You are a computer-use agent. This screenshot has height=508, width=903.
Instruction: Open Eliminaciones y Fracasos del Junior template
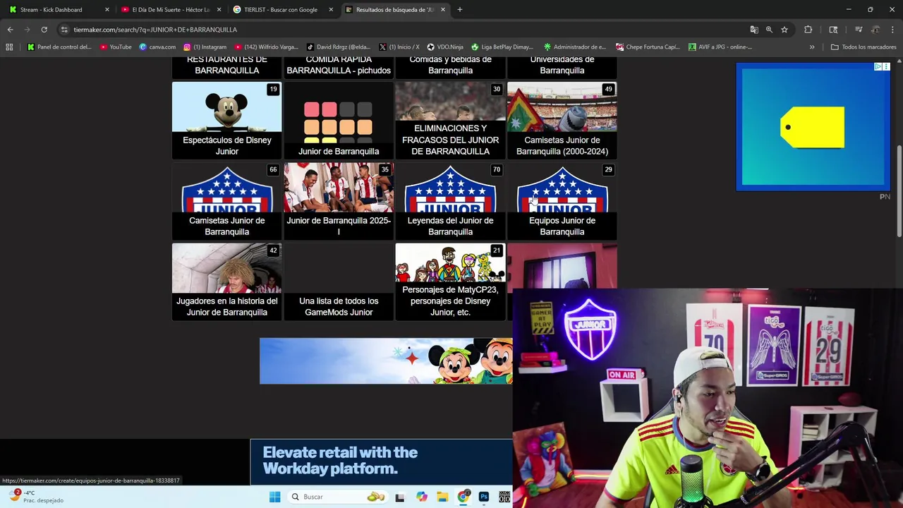pyautogui.click(x=450, y=121)
